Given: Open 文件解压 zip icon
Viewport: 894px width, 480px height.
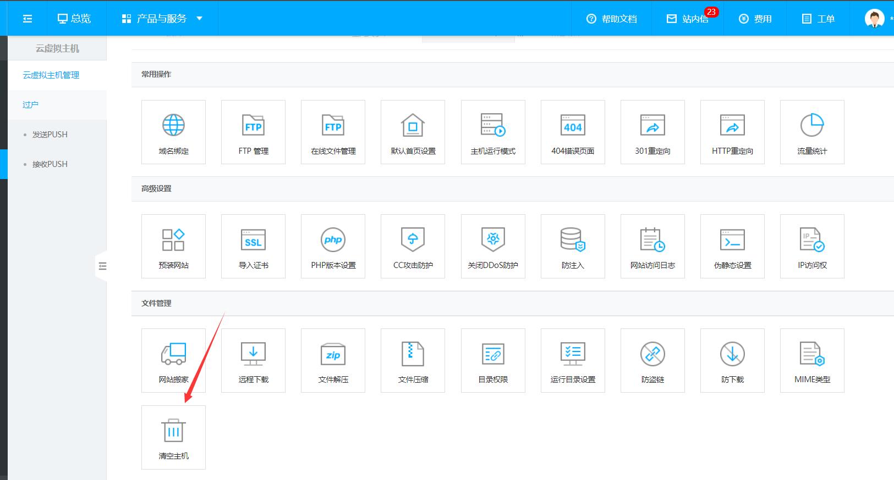Looking at the screenshot, I should (x=333, y=354).
